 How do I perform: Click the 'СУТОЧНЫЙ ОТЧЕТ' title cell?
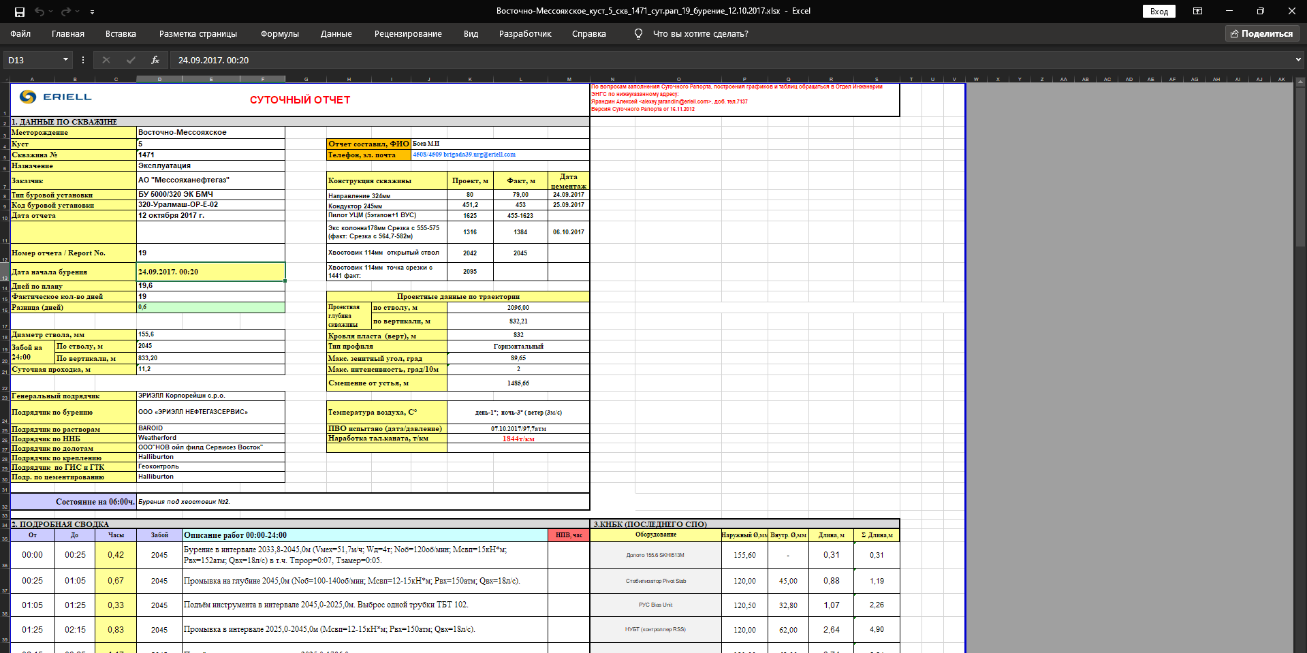click(300, 100)
